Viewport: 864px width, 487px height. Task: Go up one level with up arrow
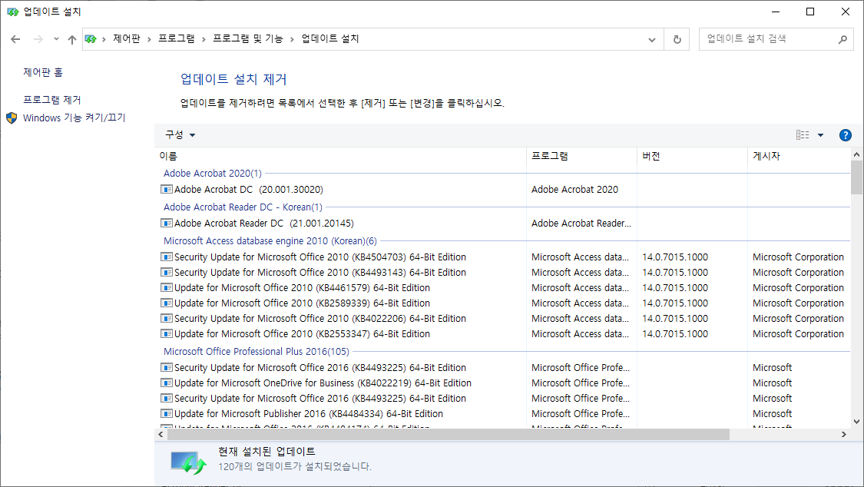(x=71, y=39)
